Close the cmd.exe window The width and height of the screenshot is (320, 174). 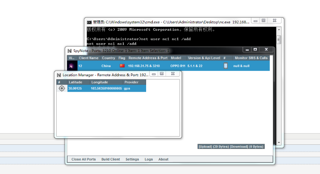coord(275,20)
